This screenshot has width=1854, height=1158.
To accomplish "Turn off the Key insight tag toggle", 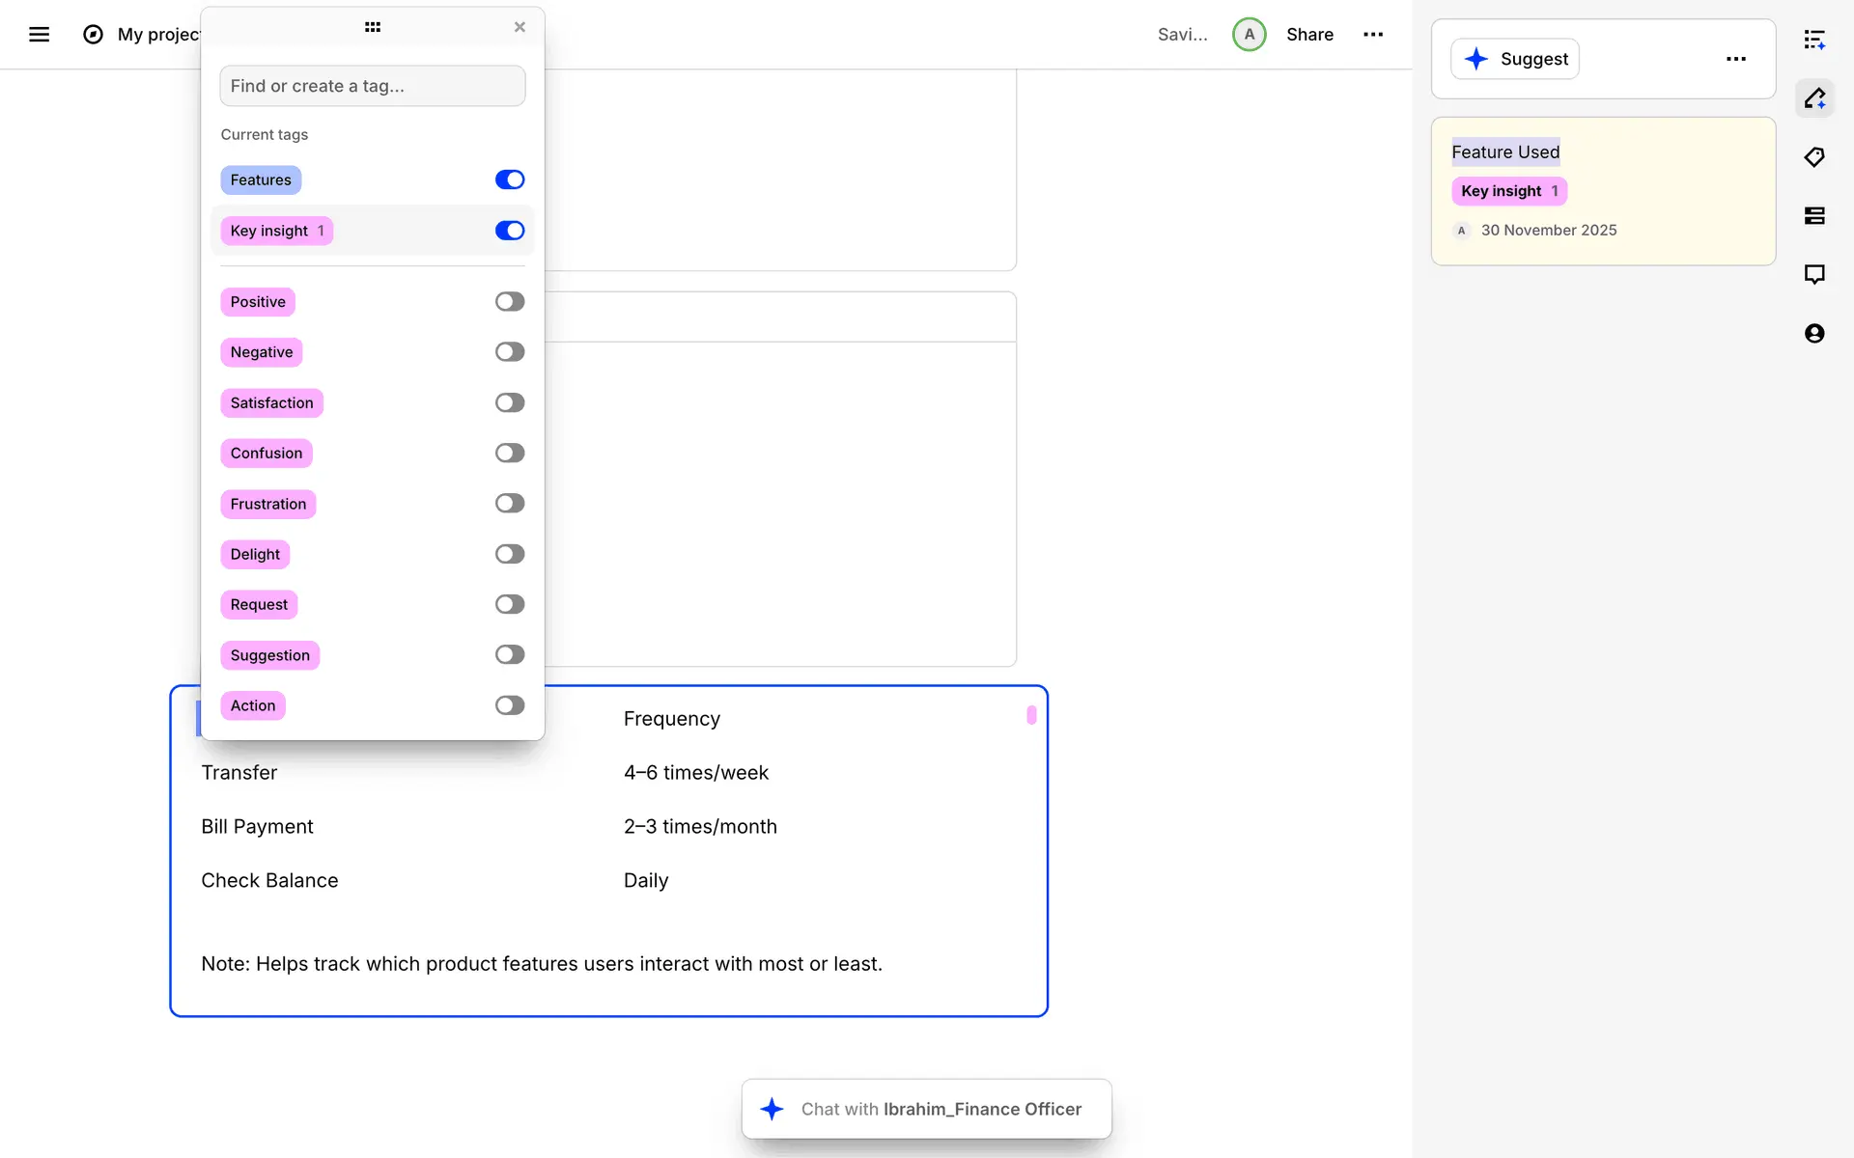I will [509, 231].
